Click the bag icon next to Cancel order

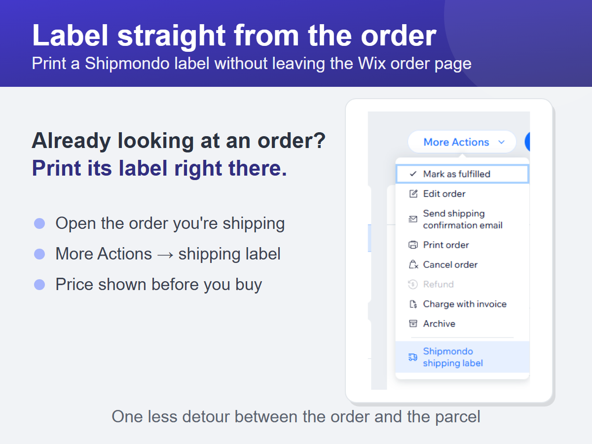click(413, 265)
